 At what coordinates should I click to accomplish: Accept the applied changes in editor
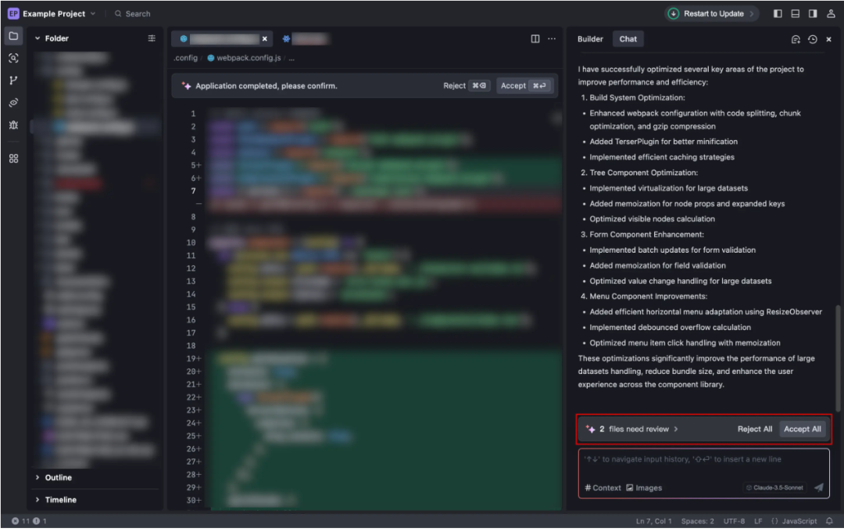[x=524, y=86]
